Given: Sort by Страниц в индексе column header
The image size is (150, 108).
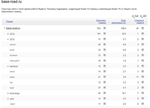Looking at the screenshot, I should click(139, 21).
